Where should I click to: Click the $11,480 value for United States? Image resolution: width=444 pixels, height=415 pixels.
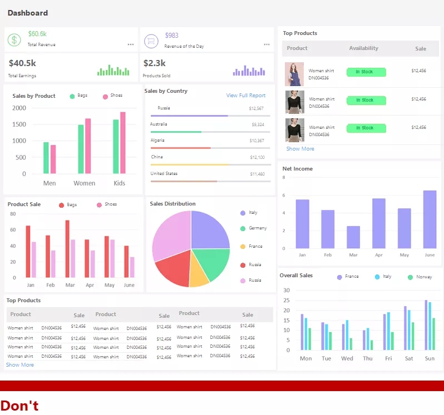pyautogui.click(x=258, y=174)
